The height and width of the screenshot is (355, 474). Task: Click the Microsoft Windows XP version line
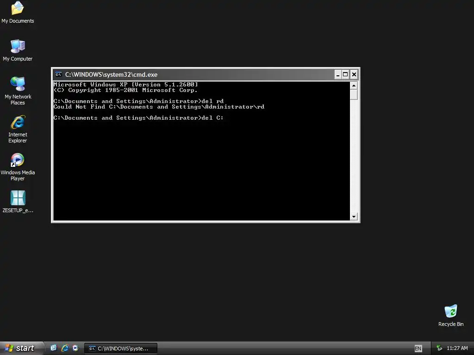tap(126, 85)
